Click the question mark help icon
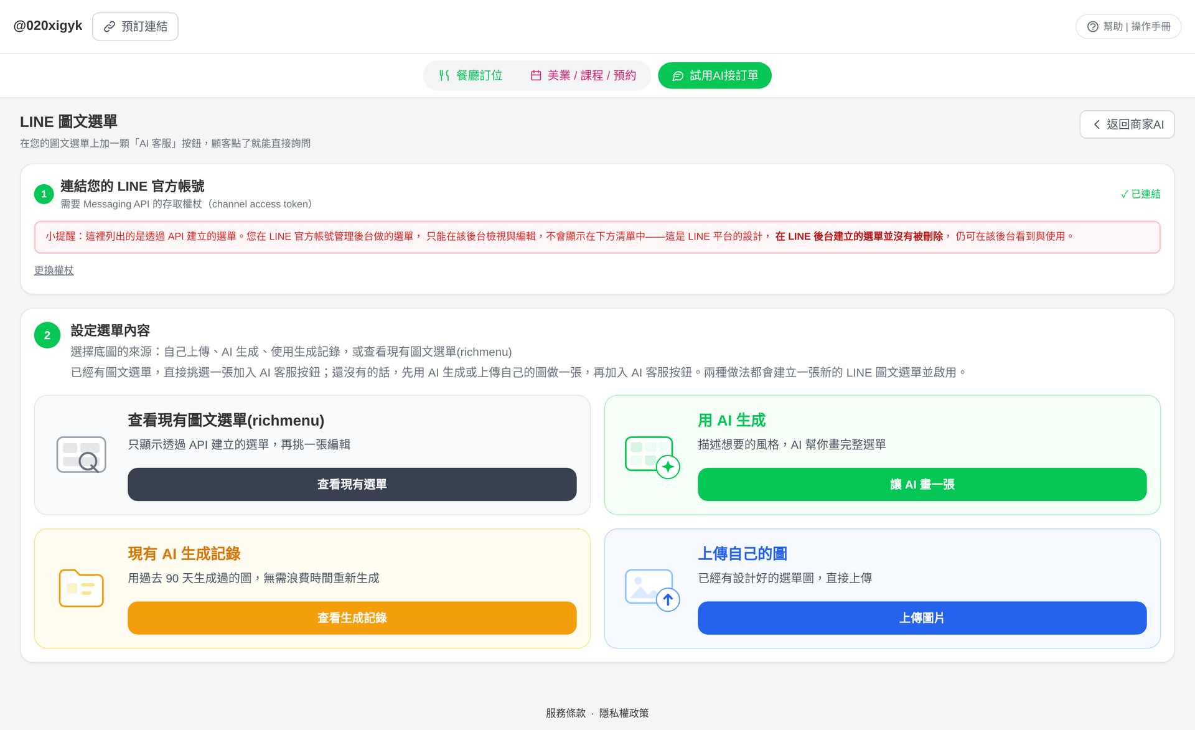The height and width of the screenshot is (730, 1195). [x=1092, y=27]
